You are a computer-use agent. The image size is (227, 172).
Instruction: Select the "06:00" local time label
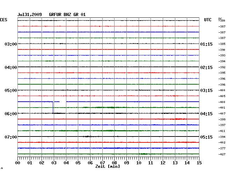click(x=11, y=114)
